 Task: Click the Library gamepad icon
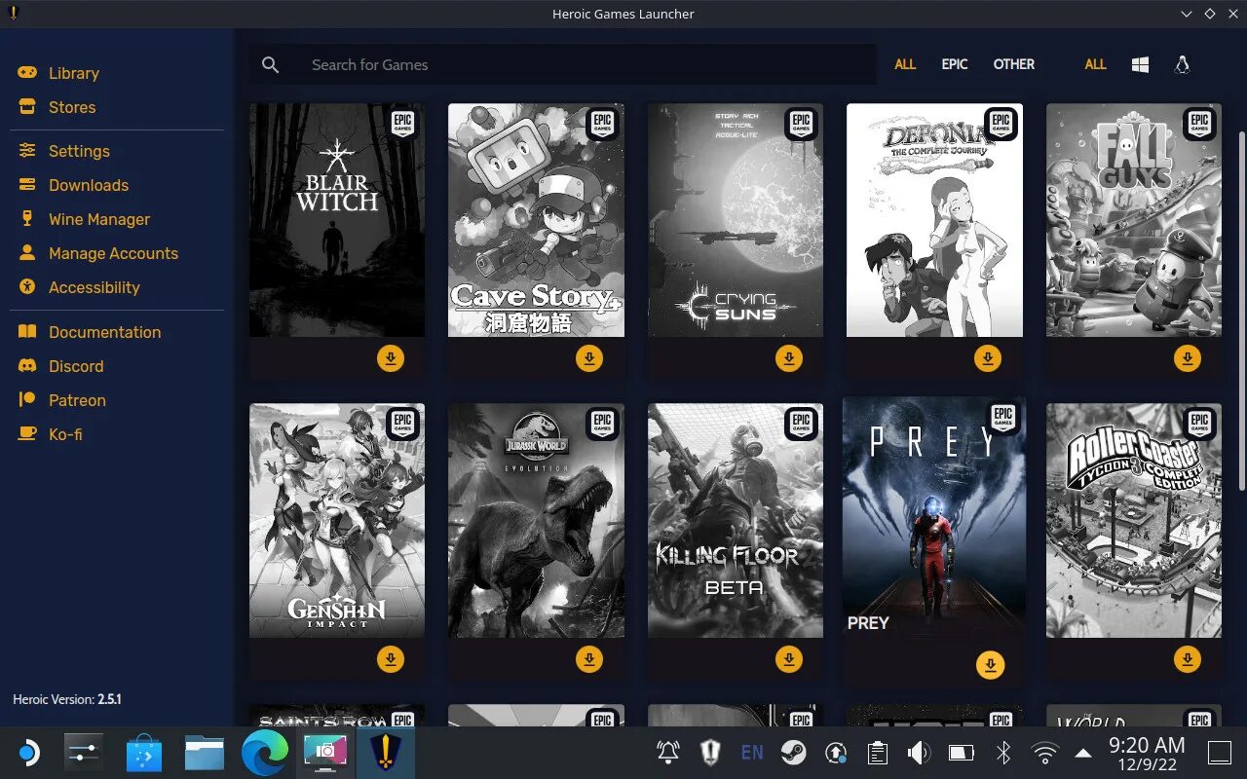tap(27, 73)
